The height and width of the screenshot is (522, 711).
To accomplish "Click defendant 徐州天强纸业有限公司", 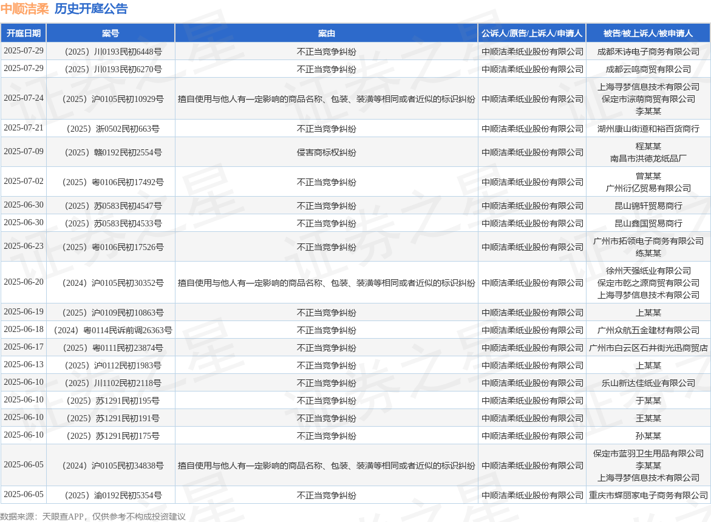I will (648, 271).
